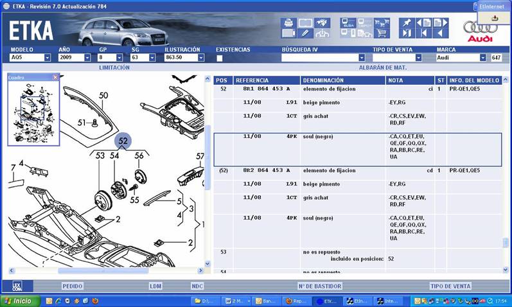The height and width of the screenshot is (307, 512).
Task: Click the LDM button
Action: pyautogui.click(x=155, y=286)
